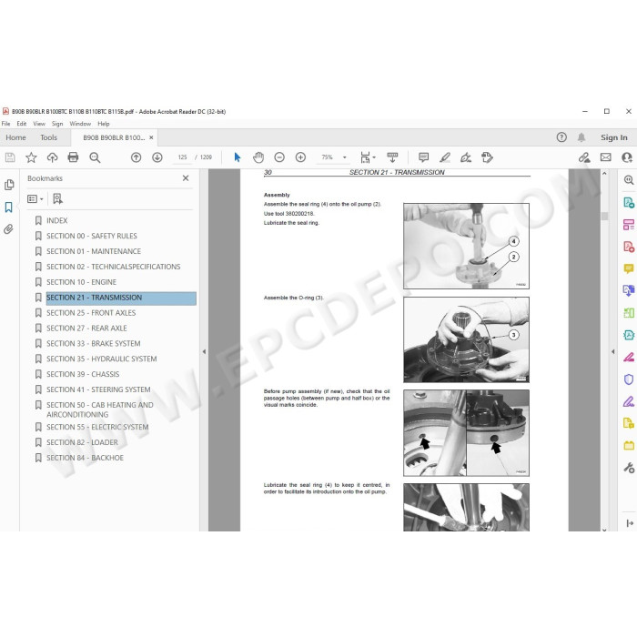Screen dimensions: 637x637
Task: Print the document using printer icon
Action: click(x=73, y=157)
